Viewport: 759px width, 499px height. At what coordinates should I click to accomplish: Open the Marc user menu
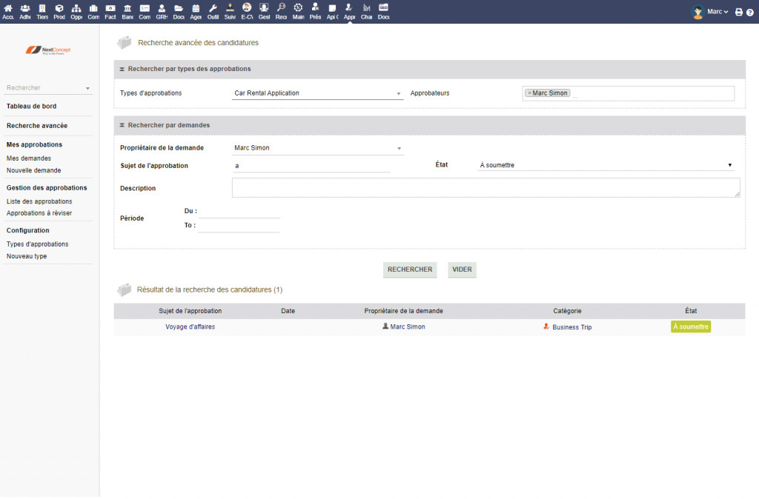710,12
